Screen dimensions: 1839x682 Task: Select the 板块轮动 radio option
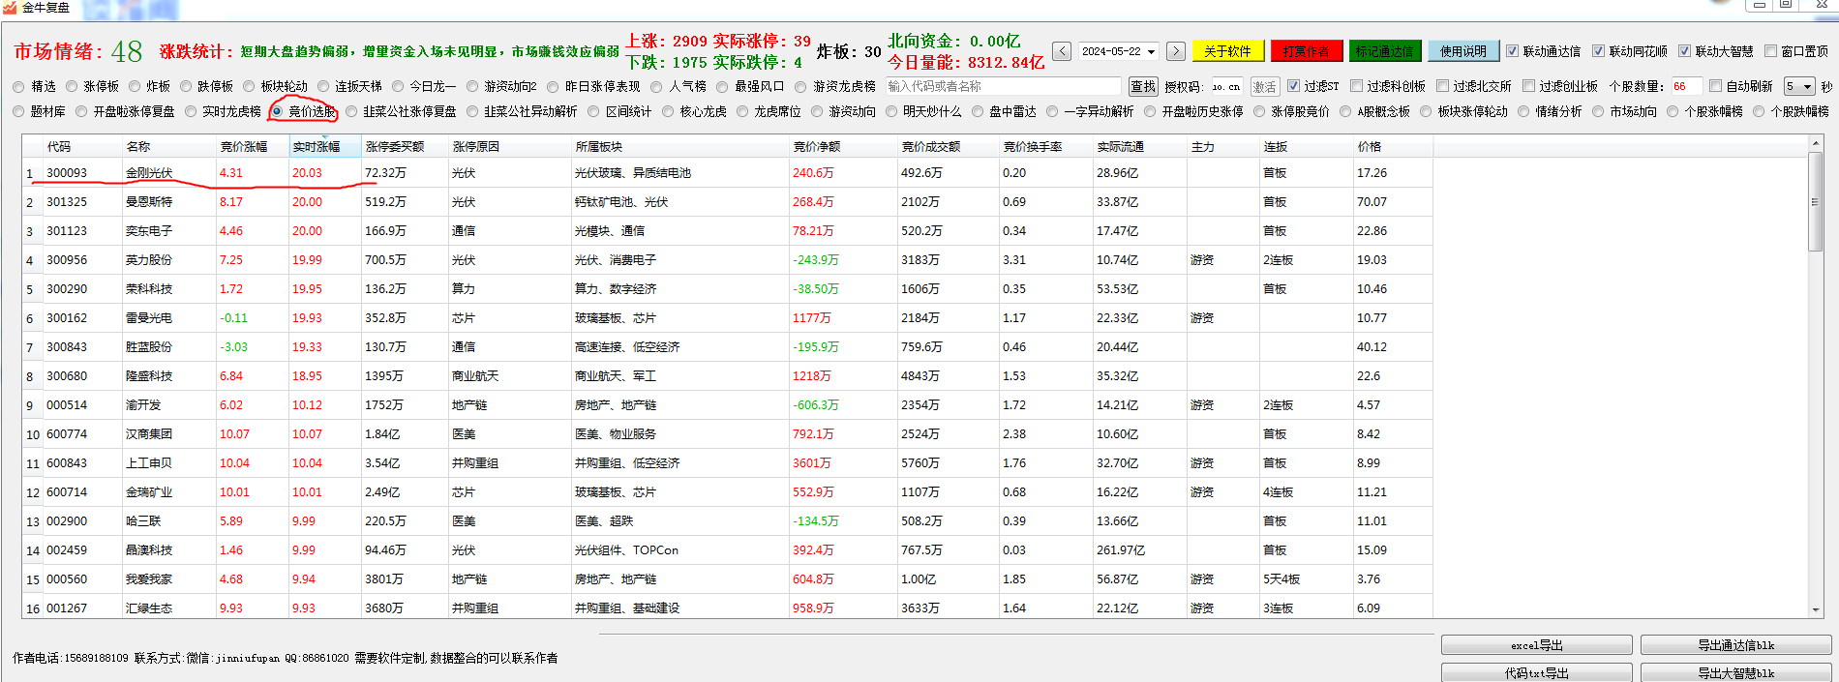[x=249, y=86]
